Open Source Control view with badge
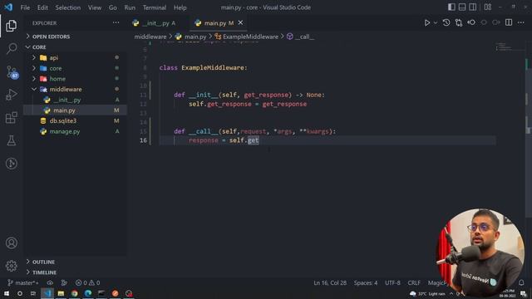 [x=12, y=72]
